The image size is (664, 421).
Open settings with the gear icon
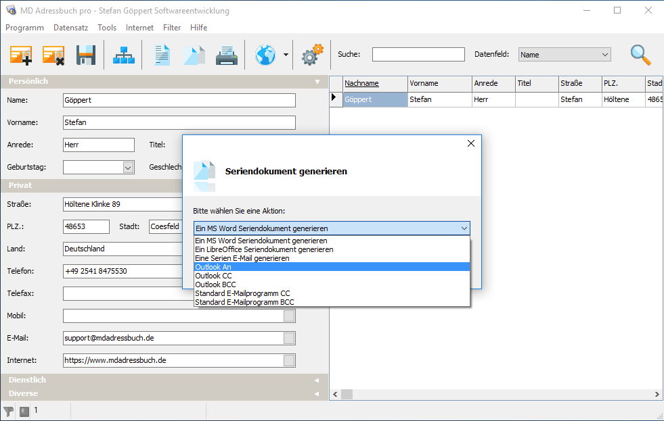[311, 55]
